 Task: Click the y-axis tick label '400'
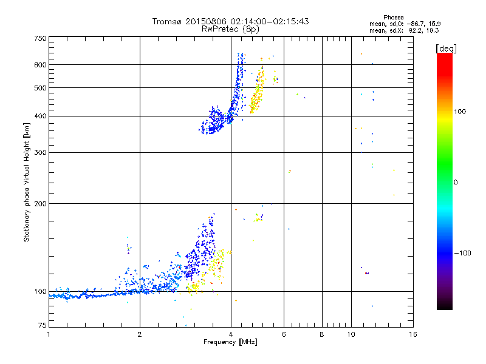click(x=40, y=116)
